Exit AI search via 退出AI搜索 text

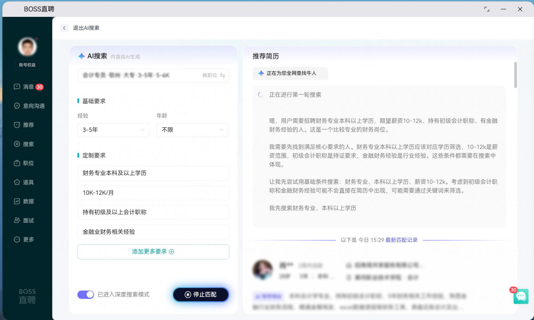click(86, 28)
